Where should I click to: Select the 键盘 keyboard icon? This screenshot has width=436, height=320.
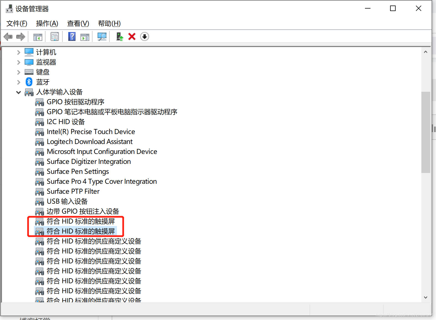coord(29,72)
